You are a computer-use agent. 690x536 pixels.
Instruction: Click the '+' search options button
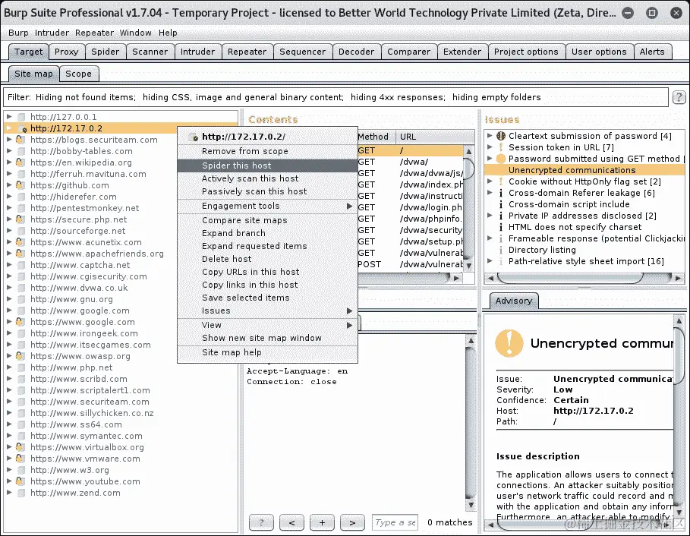click(x=322, y=522)
